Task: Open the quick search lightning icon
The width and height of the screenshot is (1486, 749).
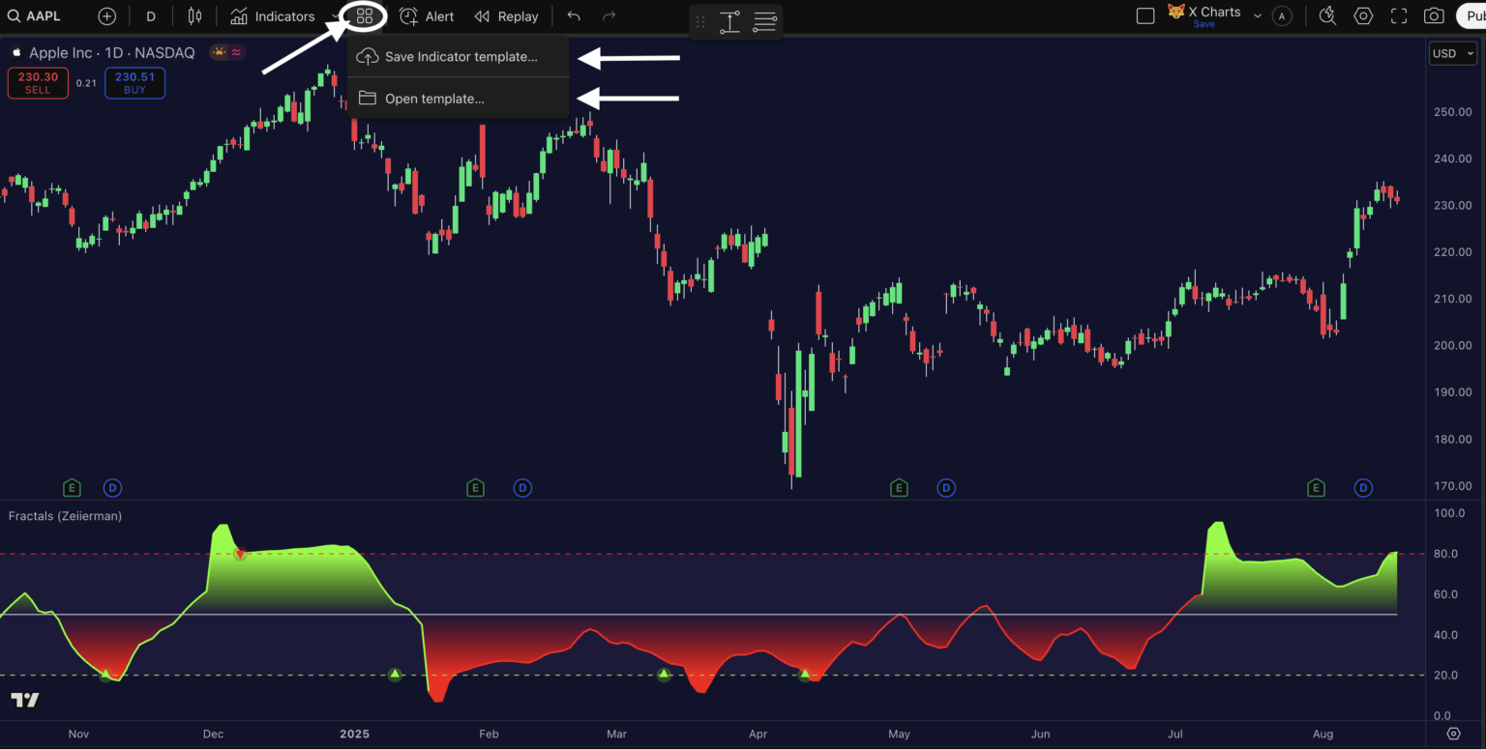Action: (1327, 15)
